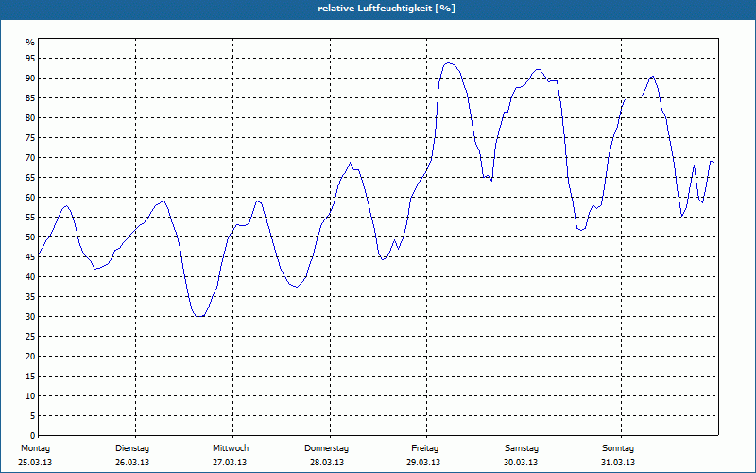
Task: Click the y-axis value 10
Action: coord(30,396)
